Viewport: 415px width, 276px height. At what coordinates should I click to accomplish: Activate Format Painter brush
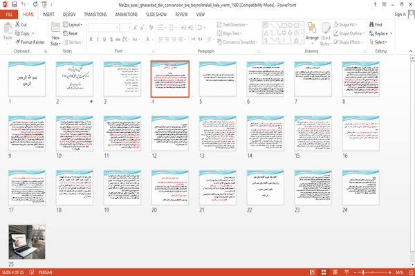pyautogui.click(x=30, y=42)
